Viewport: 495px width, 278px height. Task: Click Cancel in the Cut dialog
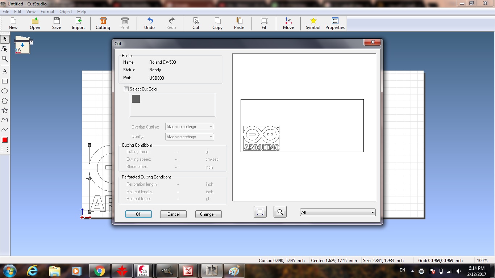point(173,214)
